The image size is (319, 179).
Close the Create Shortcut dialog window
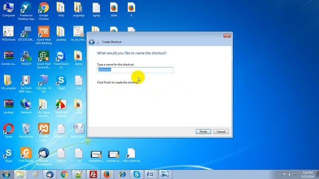click(x=227, y=36)
